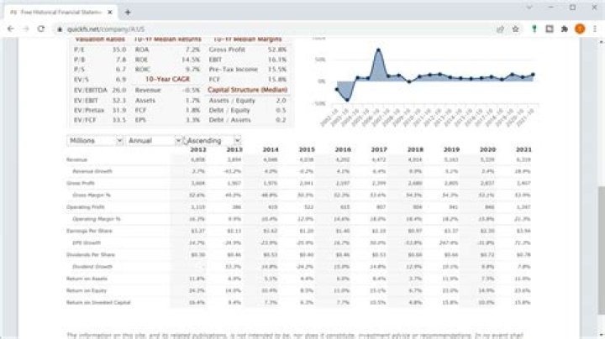Screen dimensions: 605x339
Task: Reload the QuickFS page
Action: click(x=42, y=29)
